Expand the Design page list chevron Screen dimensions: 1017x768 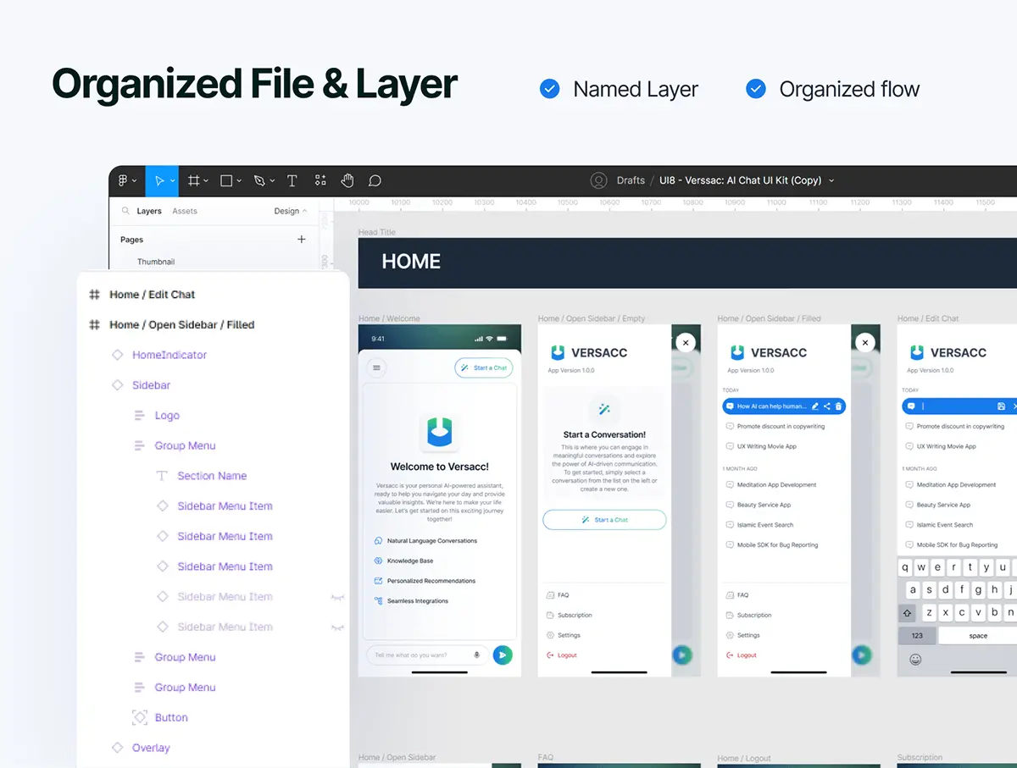pyautogui.click(x=304, y=211)
